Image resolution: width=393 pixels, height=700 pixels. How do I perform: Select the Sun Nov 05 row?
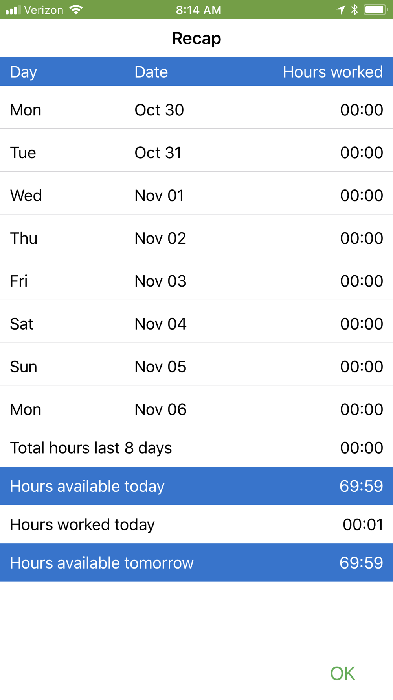[196, 367]
